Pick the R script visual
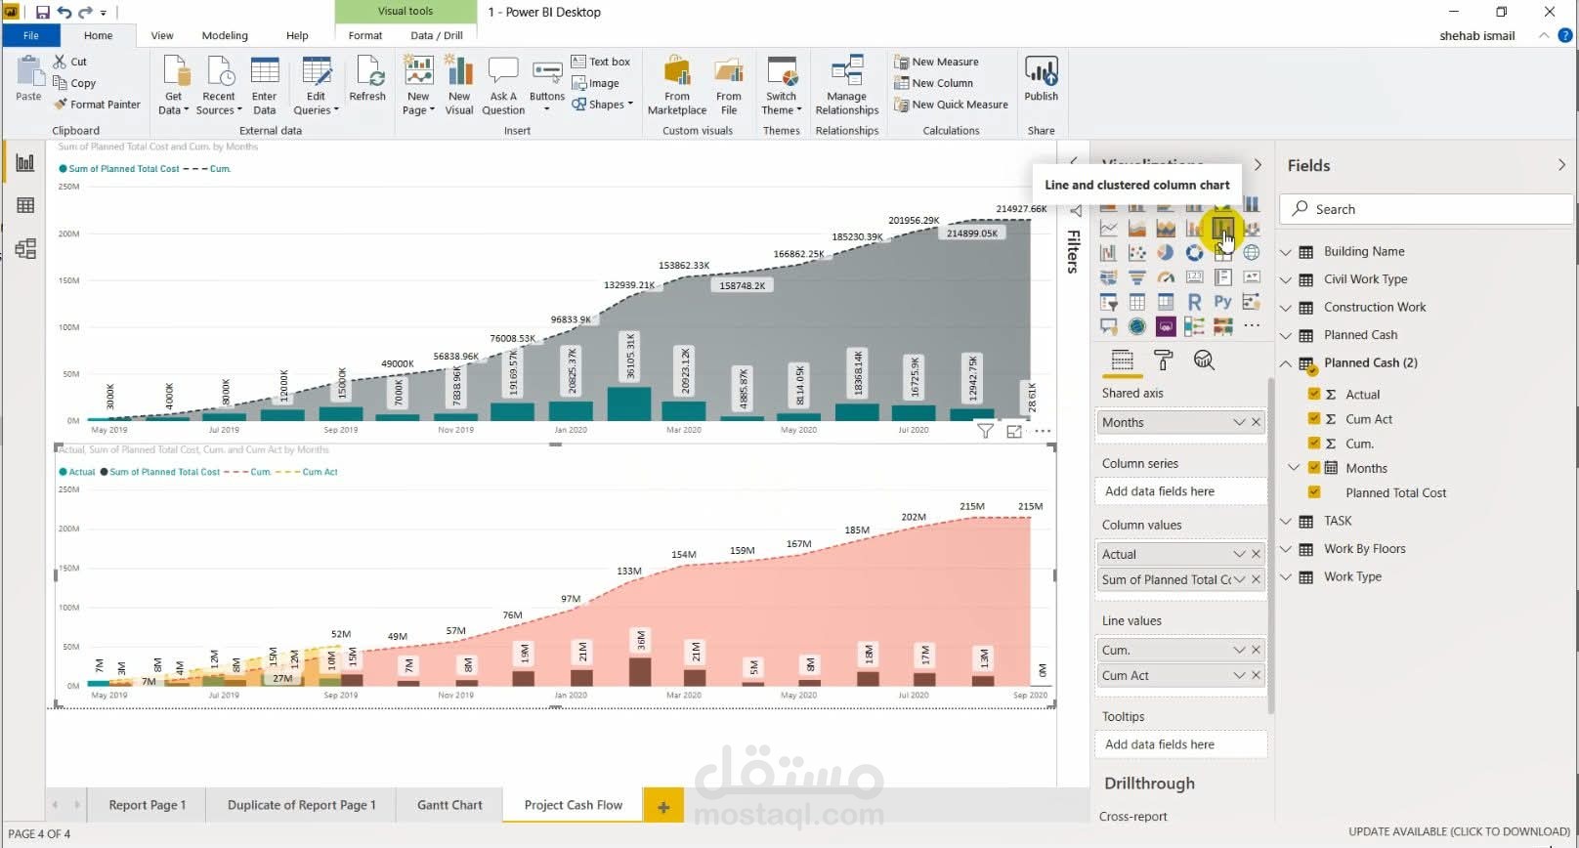 tap(1194, 302)
